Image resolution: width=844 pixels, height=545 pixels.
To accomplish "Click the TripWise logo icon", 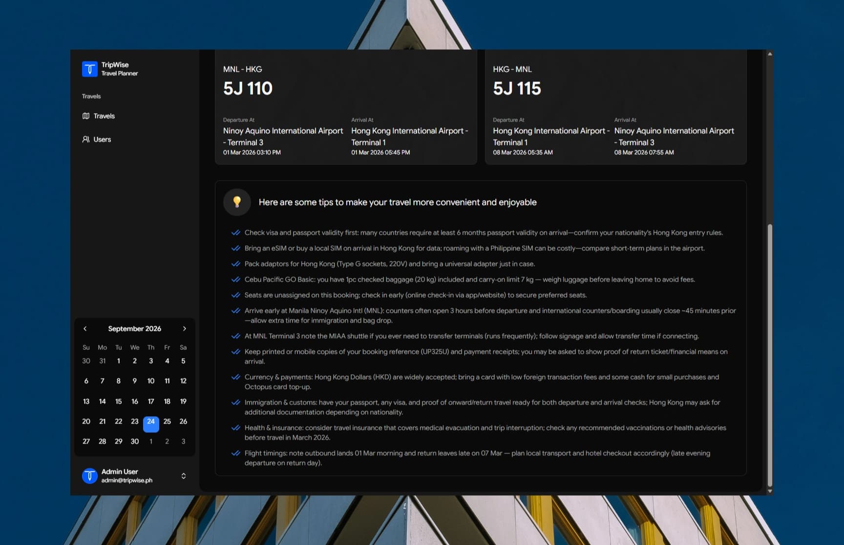I will [90, 69].
